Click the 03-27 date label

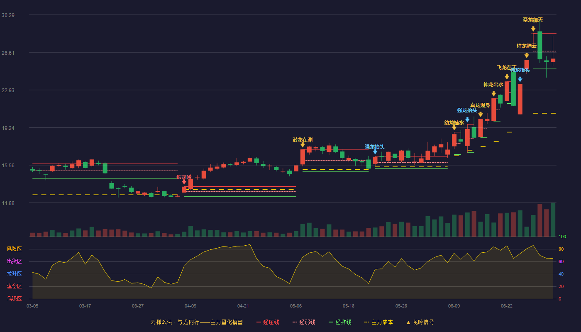tap(138, 306)
